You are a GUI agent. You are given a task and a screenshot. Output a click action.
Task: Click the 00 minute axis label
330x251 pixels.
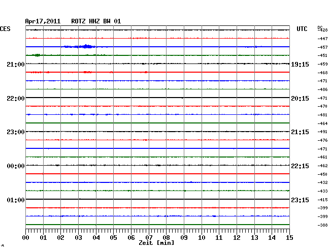[x=26, y=238]
